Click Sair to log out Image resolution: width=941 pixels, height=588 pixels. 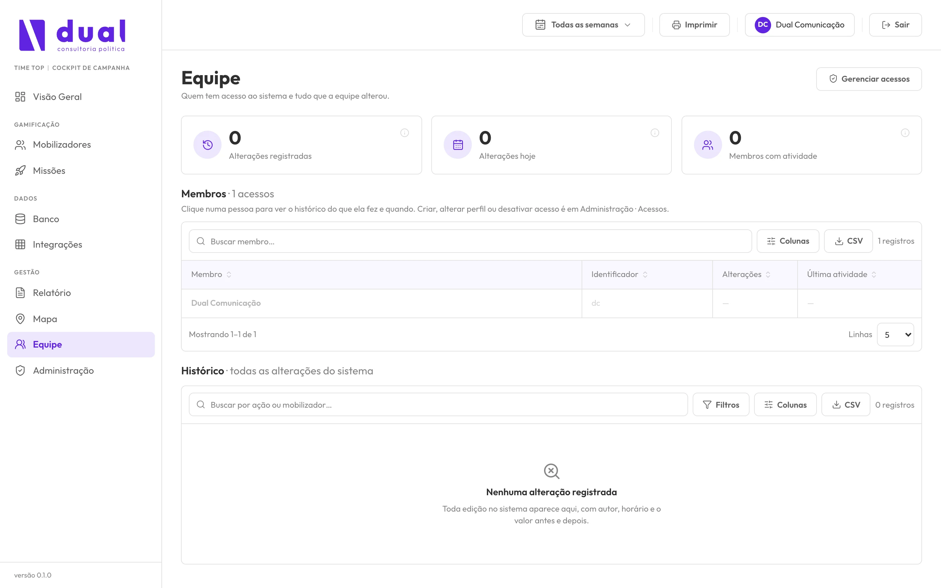895,25
